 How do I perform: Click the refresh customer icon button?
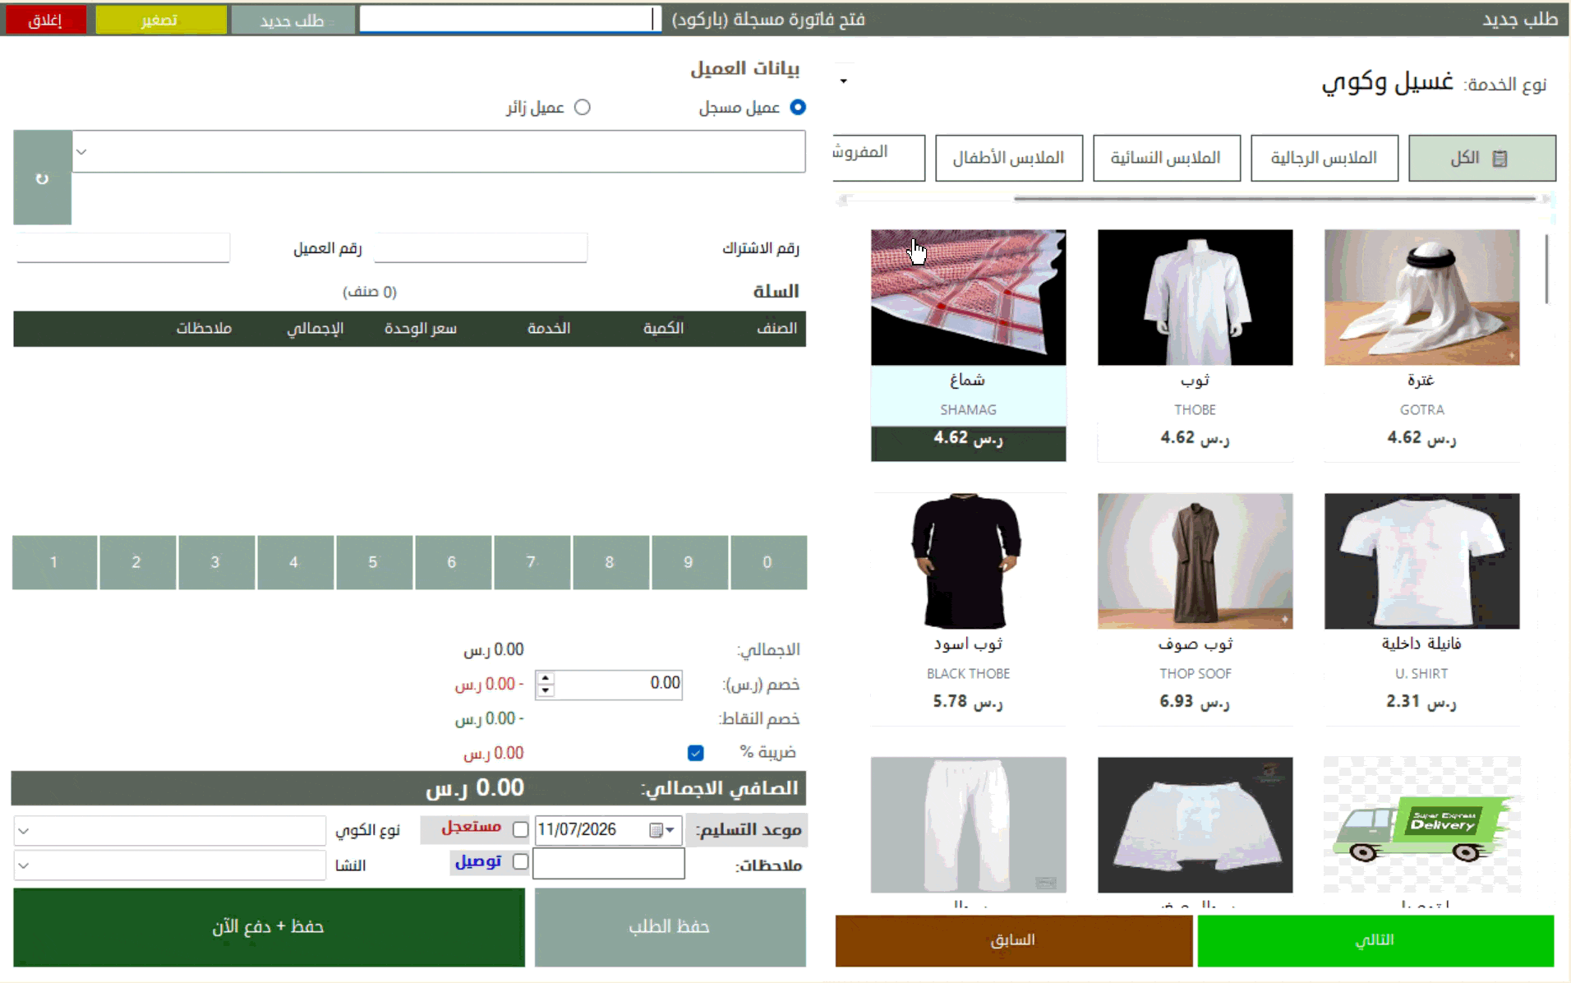(x=42, y=178)
